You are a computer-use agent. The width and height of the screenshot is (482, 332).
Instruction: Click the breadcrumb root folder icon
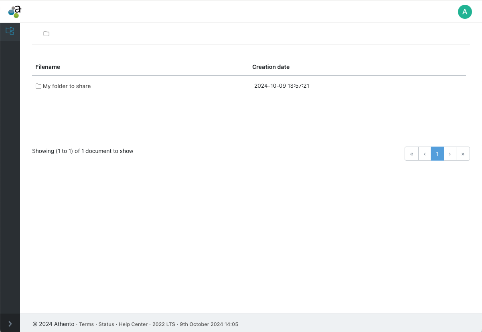[47, 34]
